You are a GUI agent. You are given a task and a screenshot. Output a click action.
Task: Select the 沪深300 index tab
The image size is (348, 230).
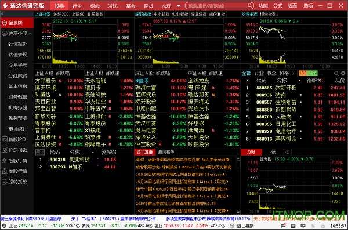pyautogui.click(x=61, y=14)
